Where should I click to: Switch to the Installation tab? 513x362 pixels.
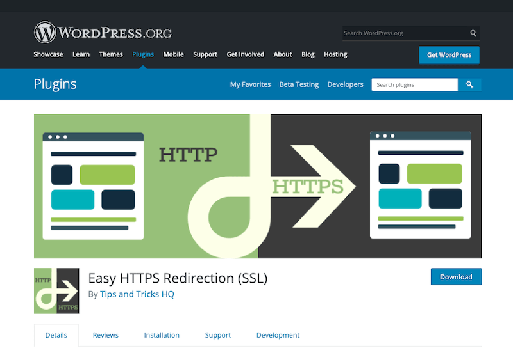pyautogui.click(x=162, y=335)
